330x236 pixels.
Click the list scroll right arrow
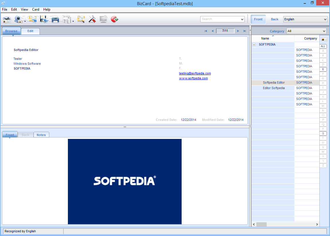(x=317, y=225)
